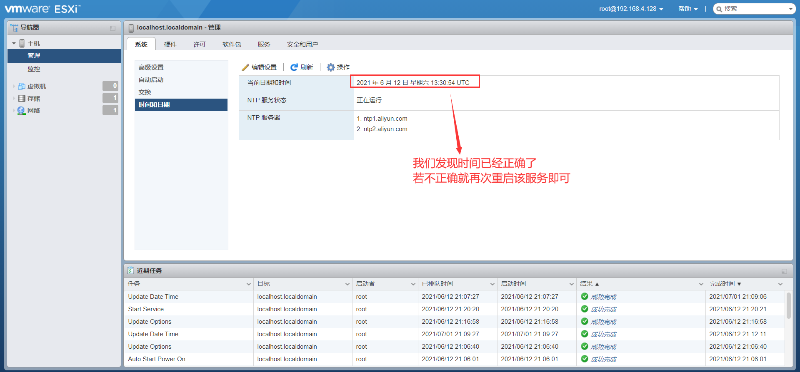800x372 pixels.
Task: Click the Recent Tasks vertical scrollbar
Action: [788, 306]
